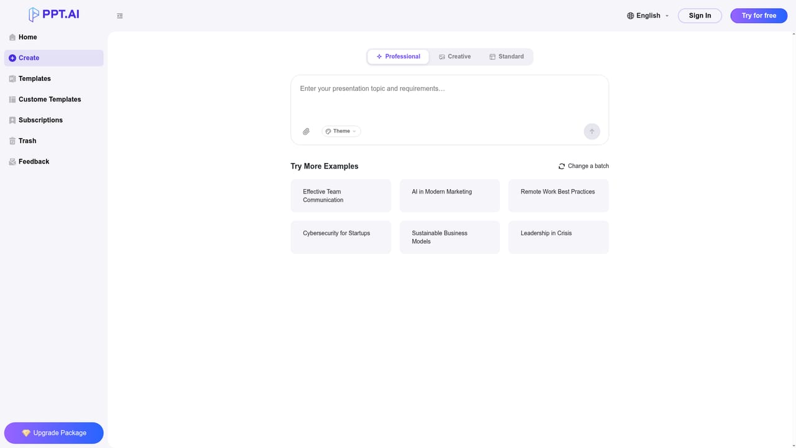Open Templates in the sidebar
The width and height of the screenshot is (796, 448).
[54, 79]
